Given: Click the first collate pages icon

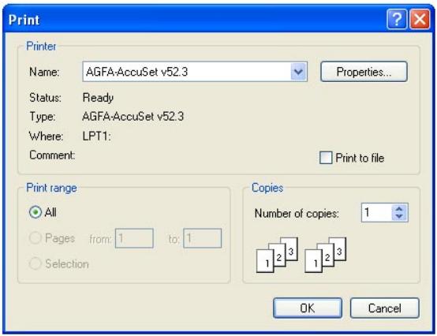Looking at the screenshot, I should (x=277, y=255).
